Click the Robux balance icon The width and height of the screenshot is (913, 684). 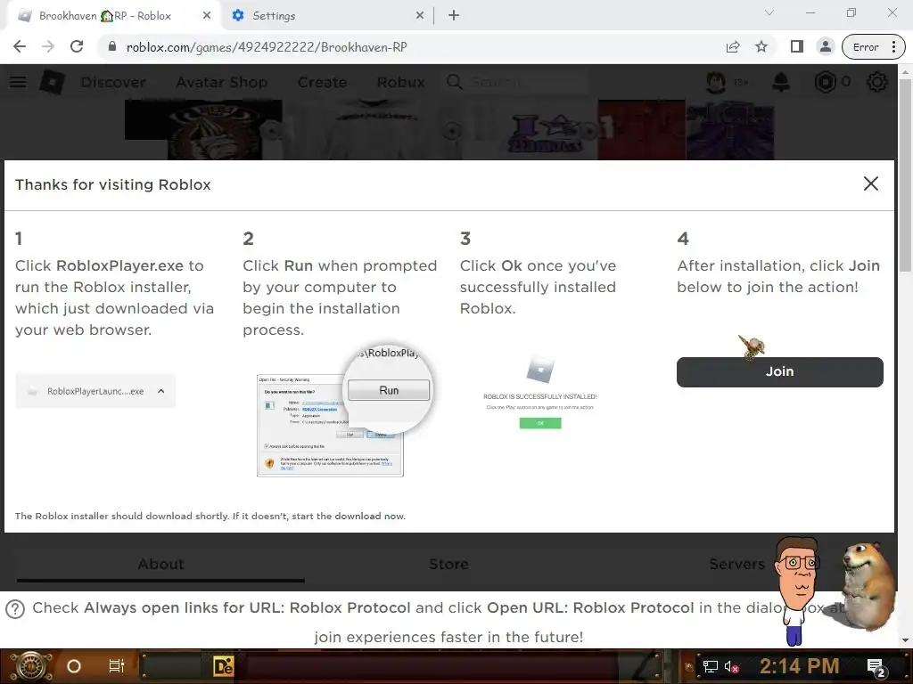(x=825, y=82)
